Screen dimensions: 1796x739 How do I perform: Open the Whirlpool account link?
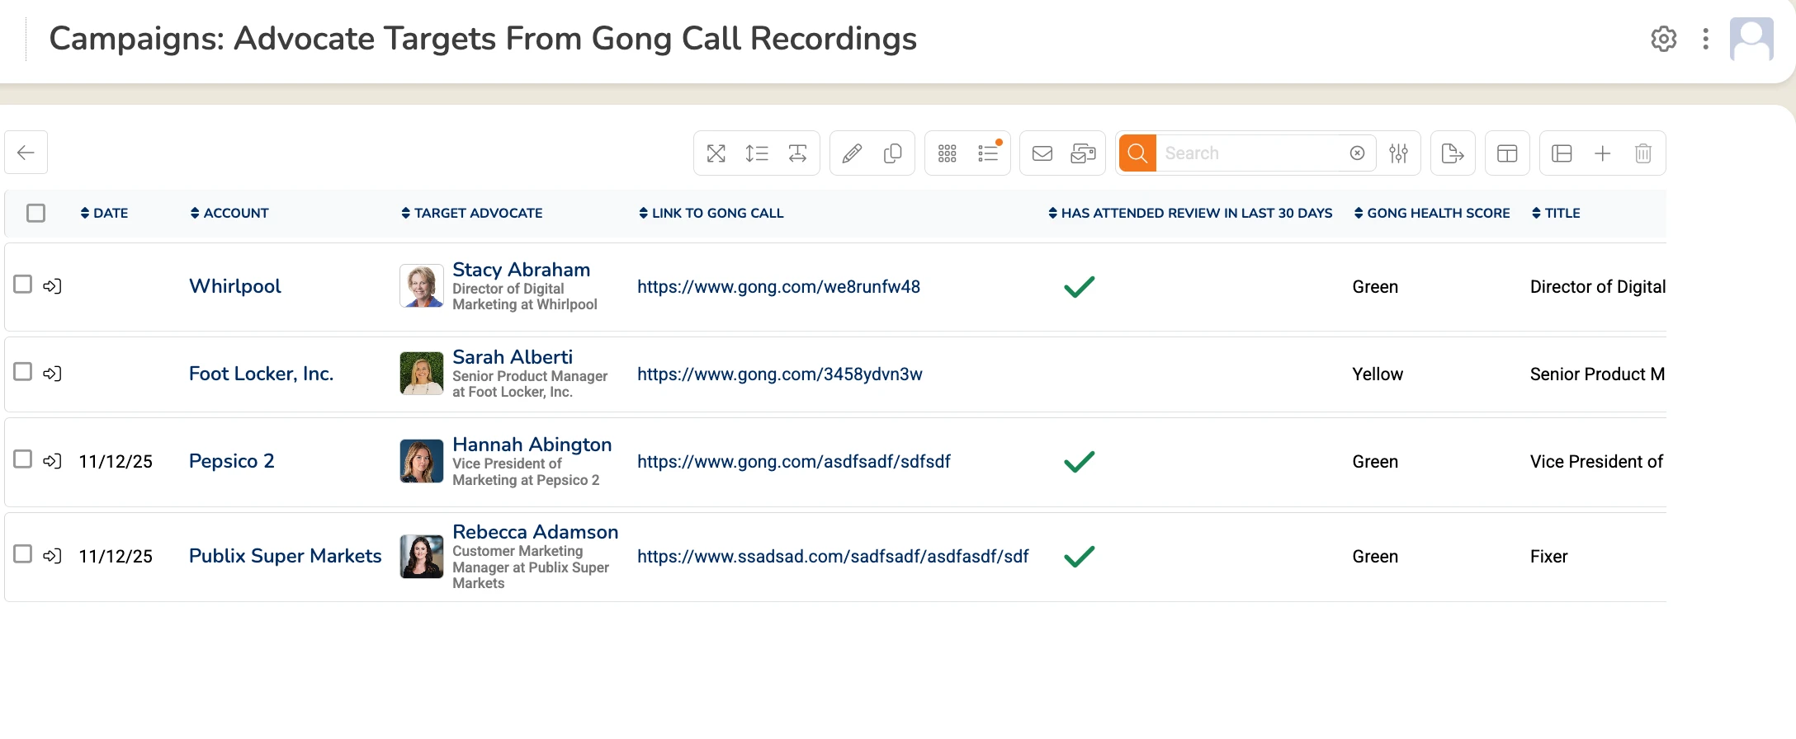tap(235, 286)
